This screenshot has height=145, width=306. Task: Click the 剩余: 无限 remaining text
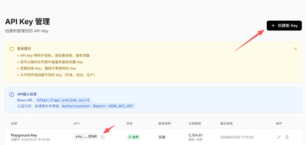[195, 140]
